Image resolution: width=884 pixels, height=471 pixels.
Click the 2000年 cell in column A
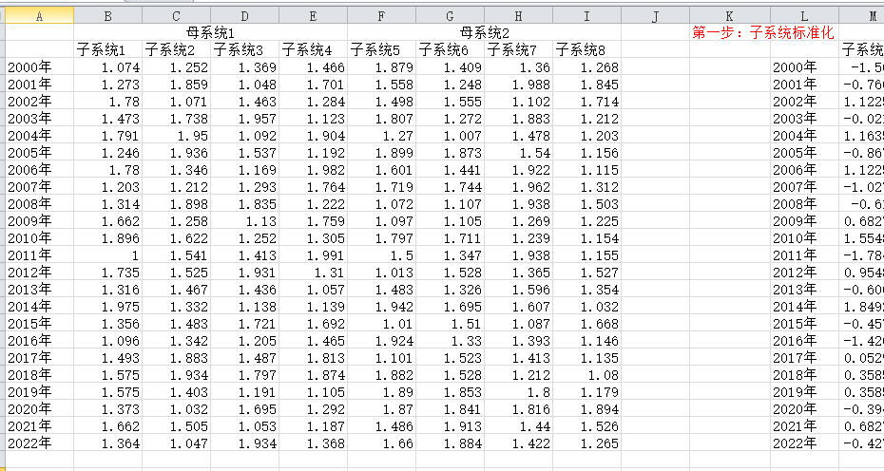pos(39,67)
